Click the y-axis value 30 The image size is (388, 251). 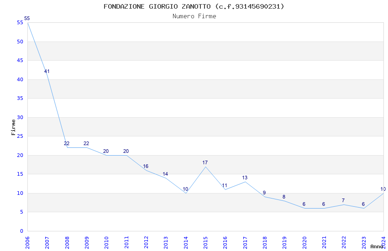(x=20, y=117)
